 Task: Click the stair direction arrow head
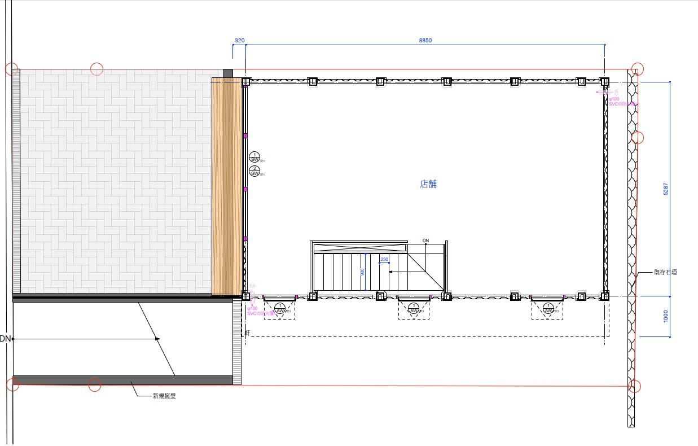pyautogui.click(x=392, y=272)
